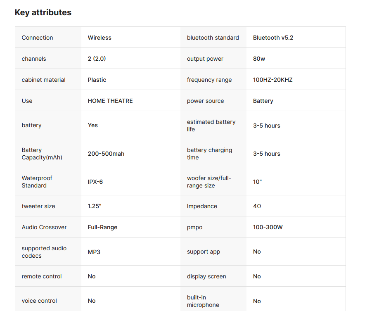The image size is (372, 311).
Task: Click the HOME THEATRE use value
Action: (x=110, y=101)
